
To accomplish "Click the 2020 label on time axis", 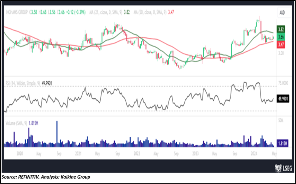I will click(x=20, y=154).
